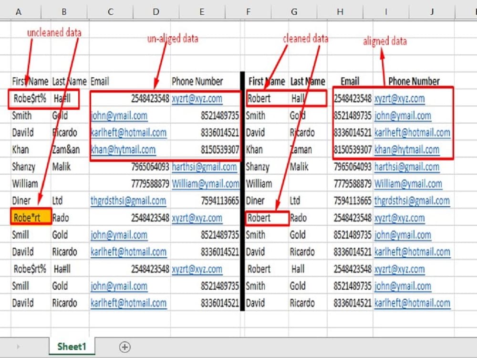Click the thgrdsthsi@gmail.com hyperlink
Screen dimensions: 477x358
click(129, 200)
